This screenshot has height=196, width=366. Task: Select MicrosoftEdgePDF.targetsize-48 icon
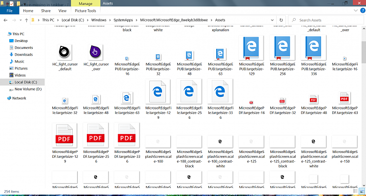[313, 99]
